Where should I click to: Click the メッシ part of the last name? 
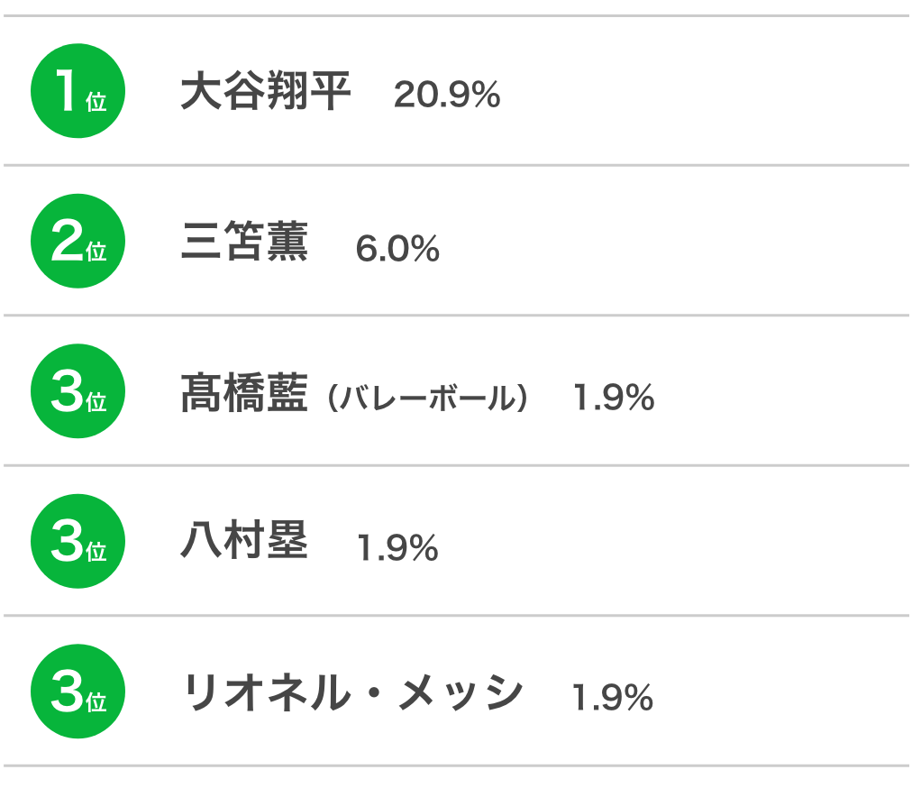point(461,692)
